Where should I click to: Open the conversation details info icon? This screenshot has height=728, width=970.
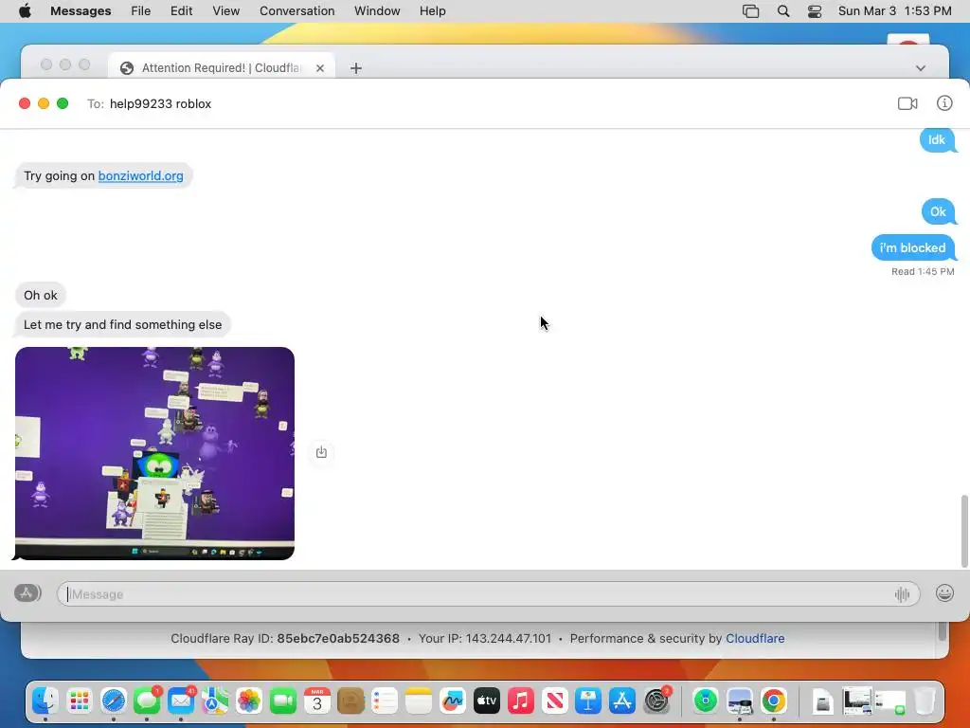(x=944, y=103)
